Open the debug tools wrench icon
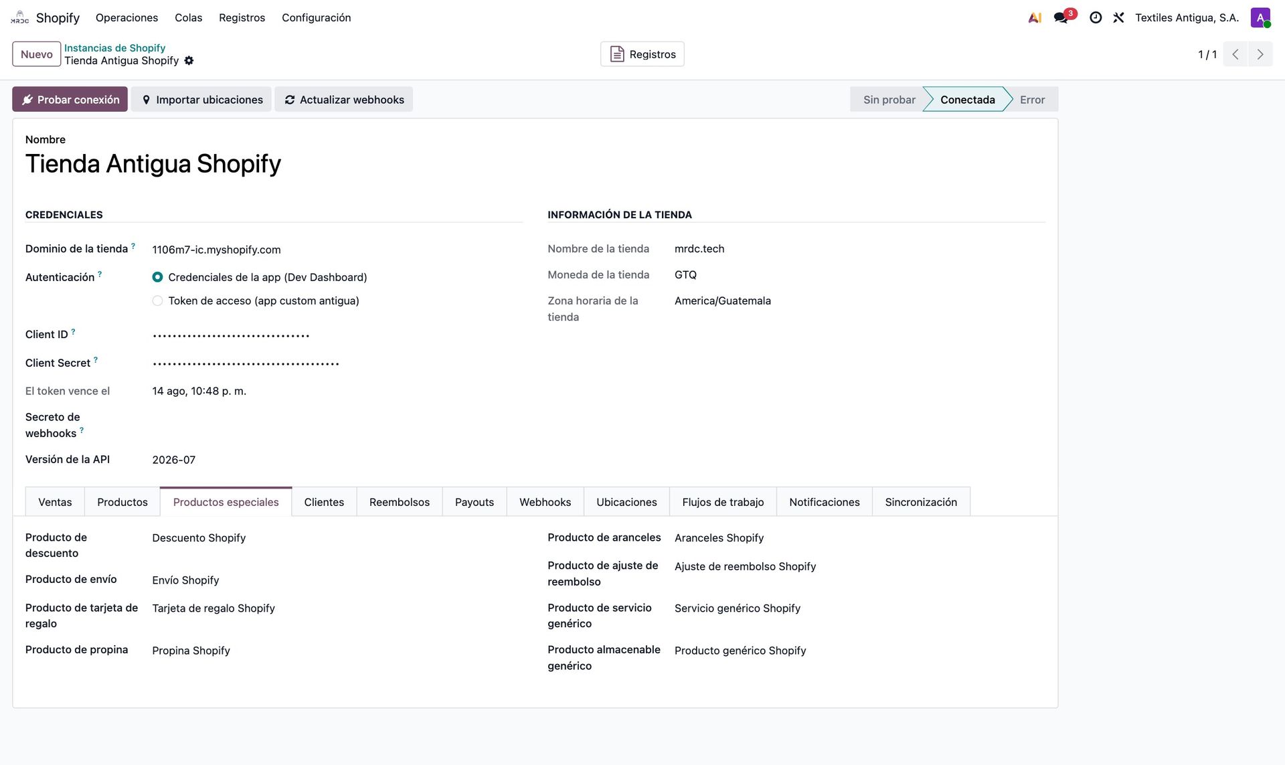This screenshot has width=1285, height=765. point(1118,18)
